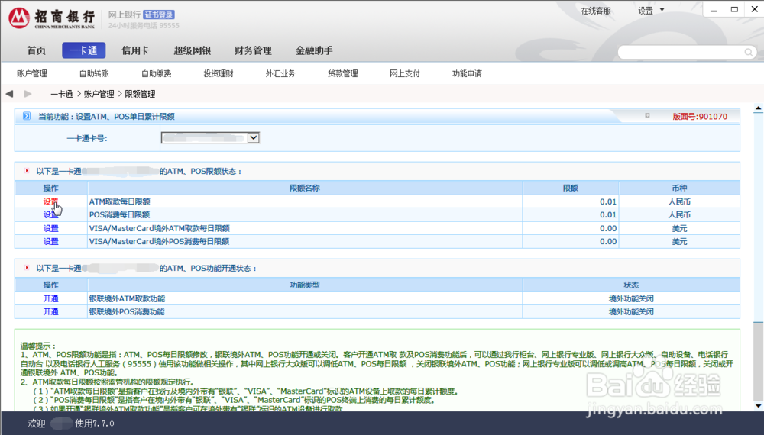Click the 功能类型 column header

[305, 285]
